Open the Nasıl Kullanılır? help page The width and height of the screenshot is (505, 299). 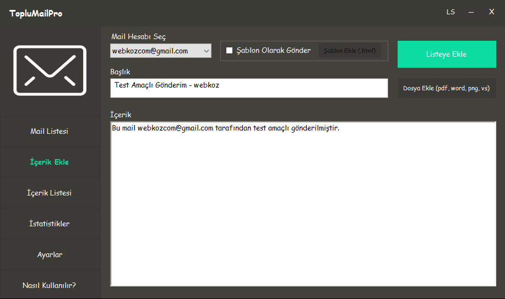50,286
